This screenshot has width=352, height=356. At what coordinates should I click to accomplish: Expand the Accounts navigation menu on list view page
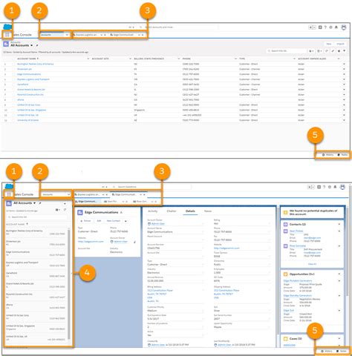click(67, 35)
